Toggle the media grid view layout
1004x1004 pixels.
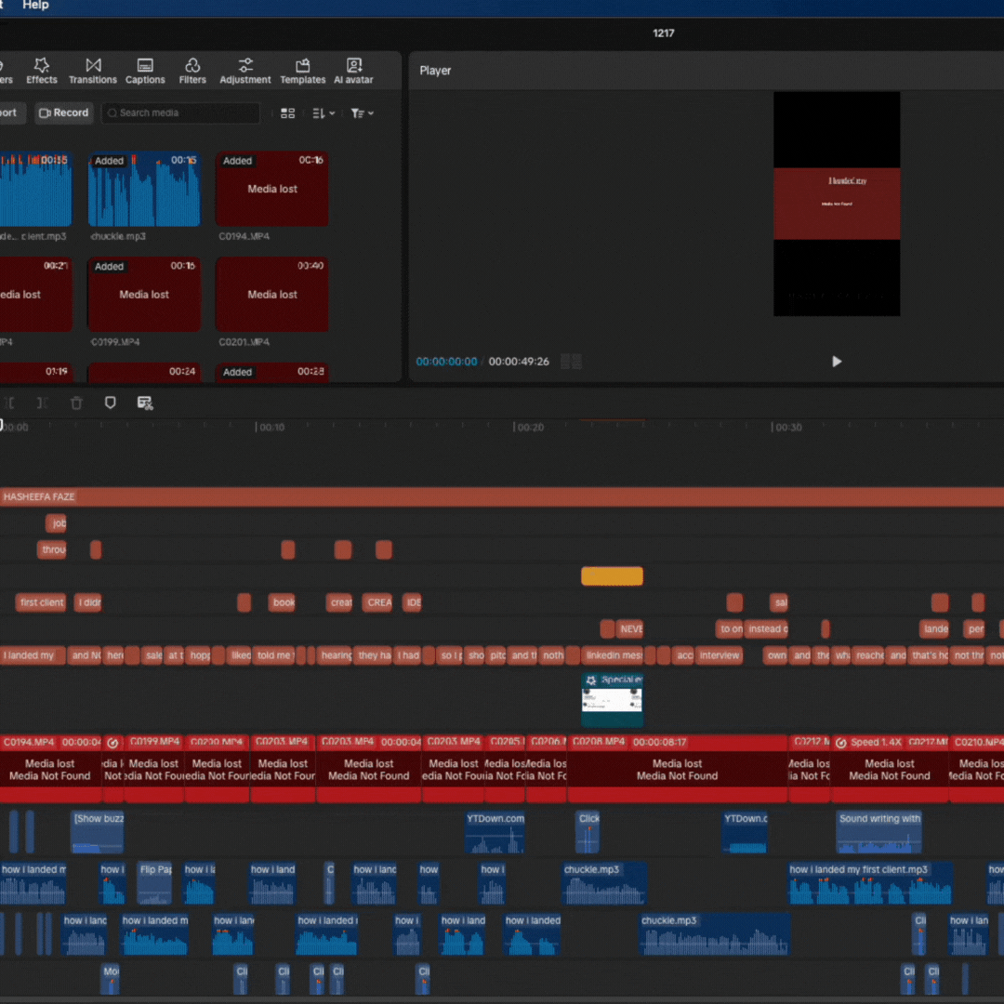pos(287,113)
